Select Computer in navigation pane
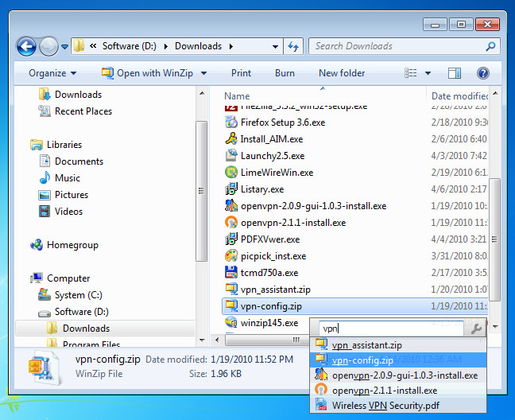Image resolution: width=515 pixels, height=420 pixels. [x=60, y=278]
